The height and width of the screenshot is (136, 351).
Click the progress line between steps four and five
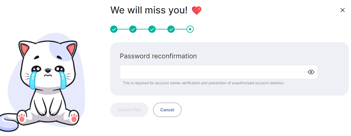tap(180, 29)
